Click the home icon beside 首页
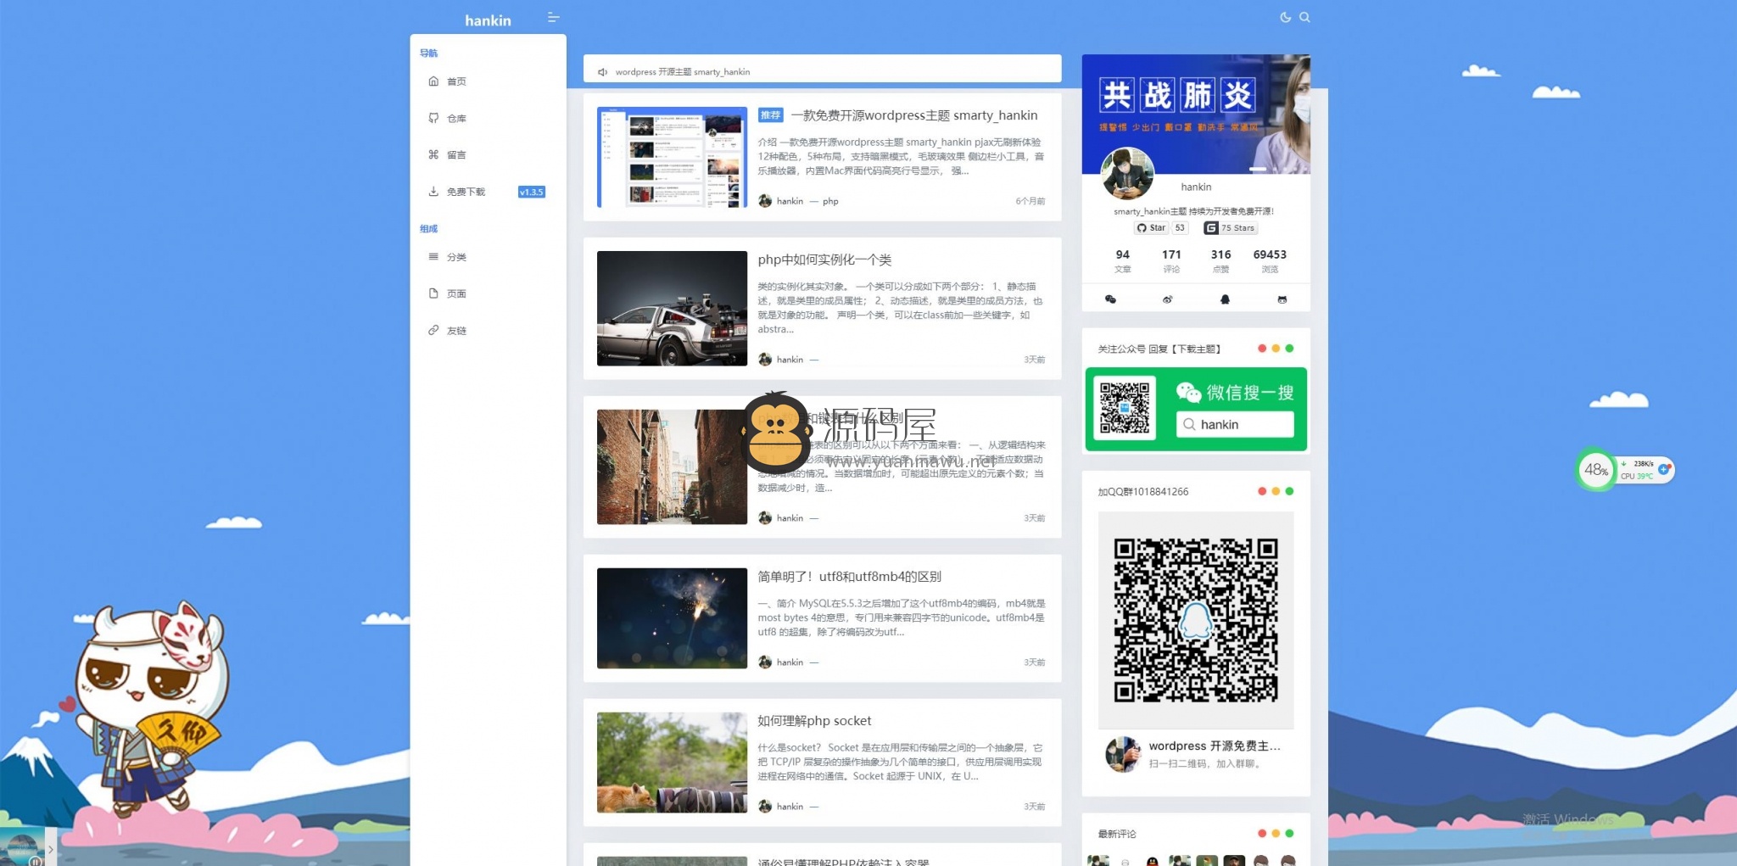 (433, 81)
